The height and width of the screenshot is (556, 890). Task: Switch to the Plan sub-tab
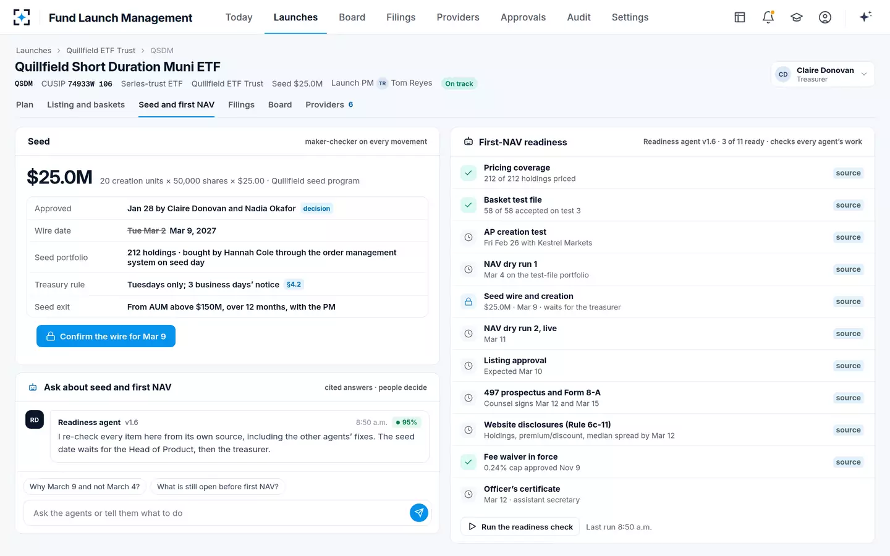(25, 105)
